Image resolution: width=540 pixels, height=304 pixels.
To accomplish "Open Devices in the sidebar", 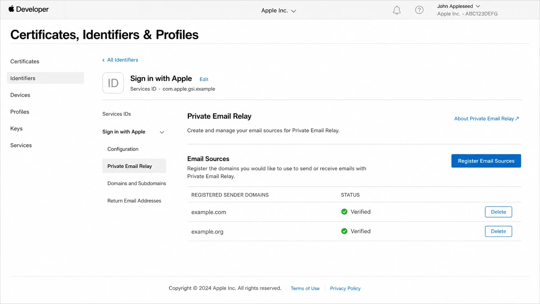I will pos(20,95).
